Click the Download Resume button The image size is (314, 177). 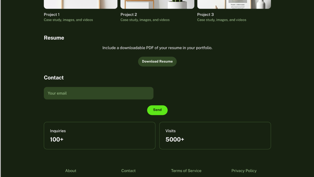157,62
